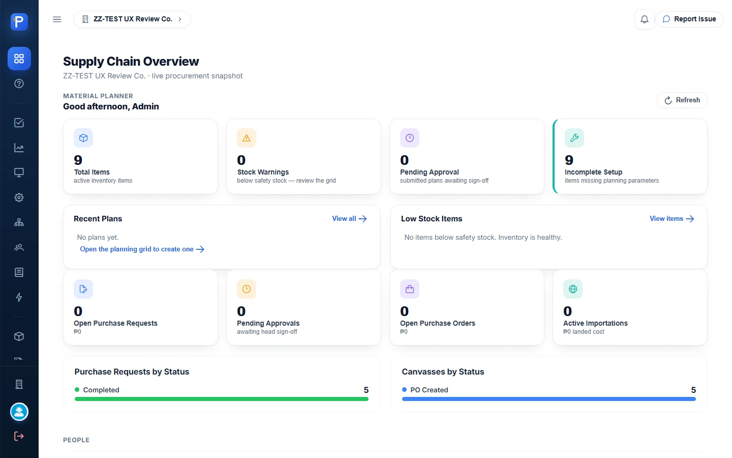
Task: Open the planning grid to create one link
Action: pos(142,249)
